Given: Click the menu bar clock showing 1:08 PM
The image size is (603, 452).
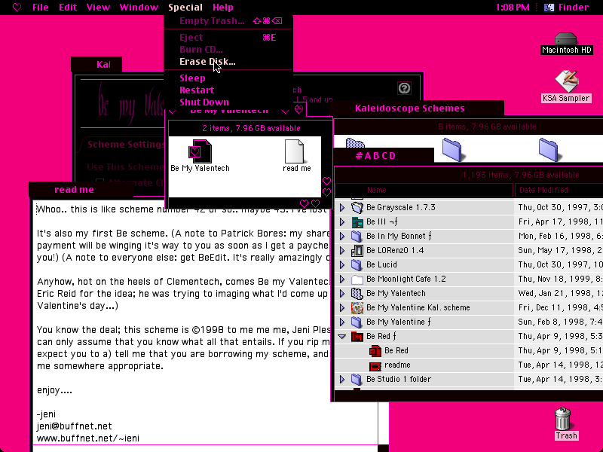Looking at the screenshot, I should (513, 8).
